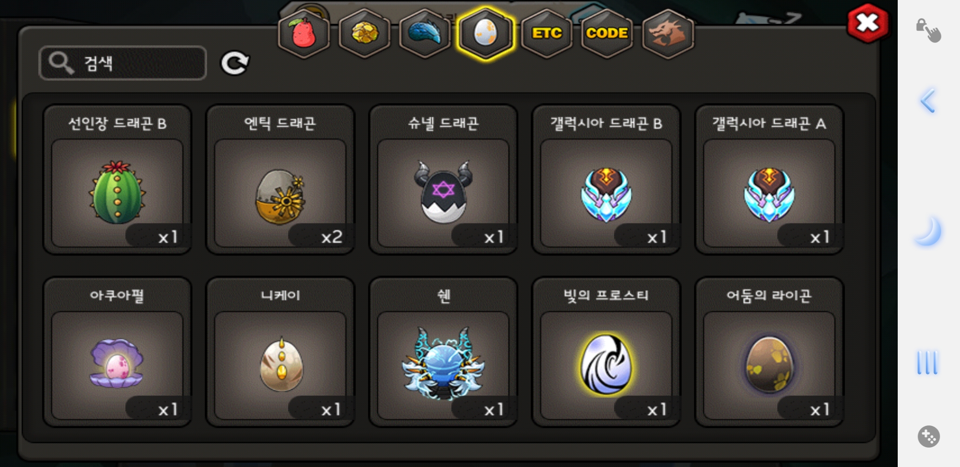
Task: Open the fruit food category tab
Action: 304,33
